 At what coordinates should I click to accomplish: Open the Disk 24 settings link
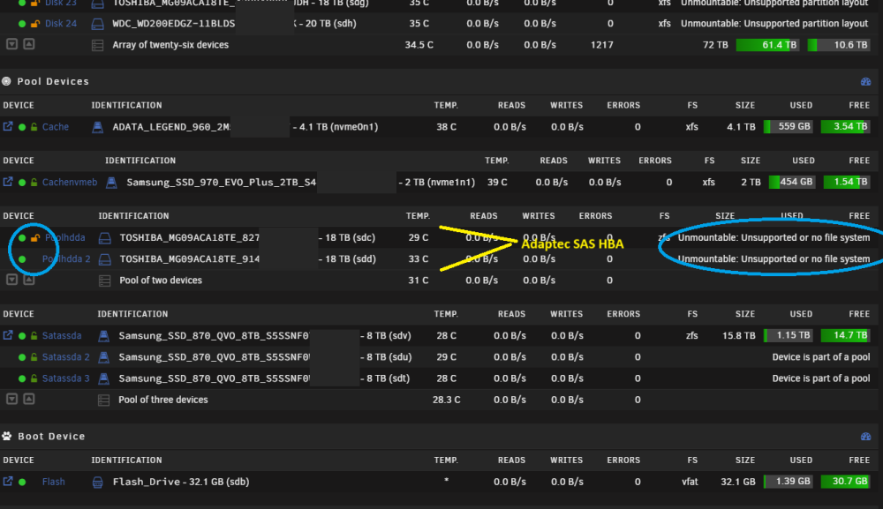(x=60, y=24)
